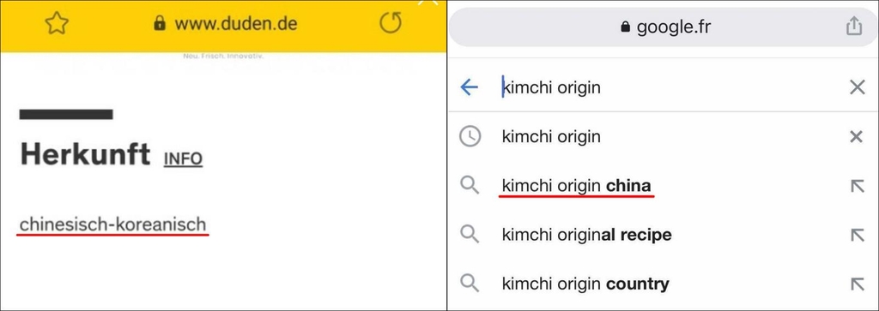879x311 pixels.
Task: Reload the duden.de page
Action: tap(391, 23)
